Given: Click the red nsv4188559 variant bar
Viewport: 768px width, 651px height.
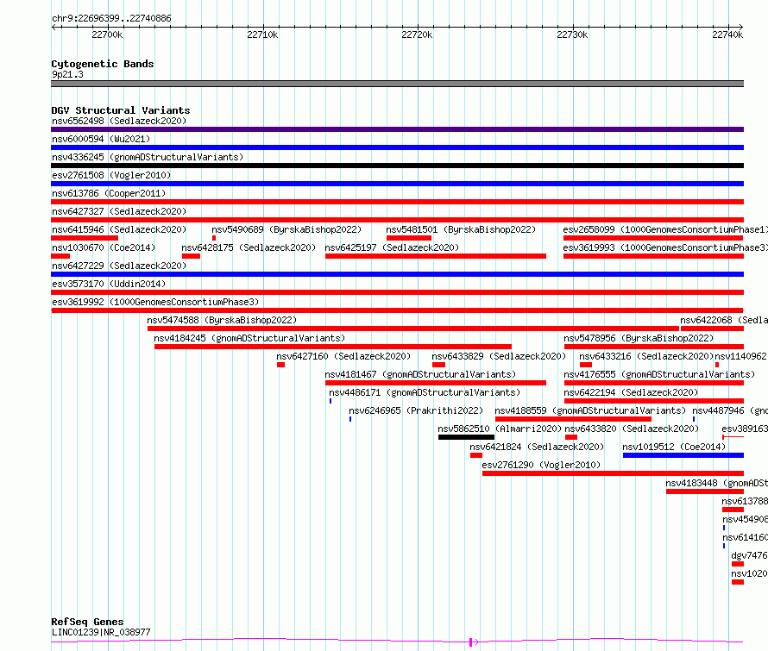Looking at the screenshot, I should click(x=573, y=419).
